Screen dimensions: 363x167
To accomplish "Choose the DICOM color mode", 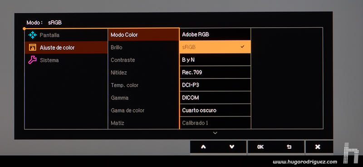I will click(215, 98).
